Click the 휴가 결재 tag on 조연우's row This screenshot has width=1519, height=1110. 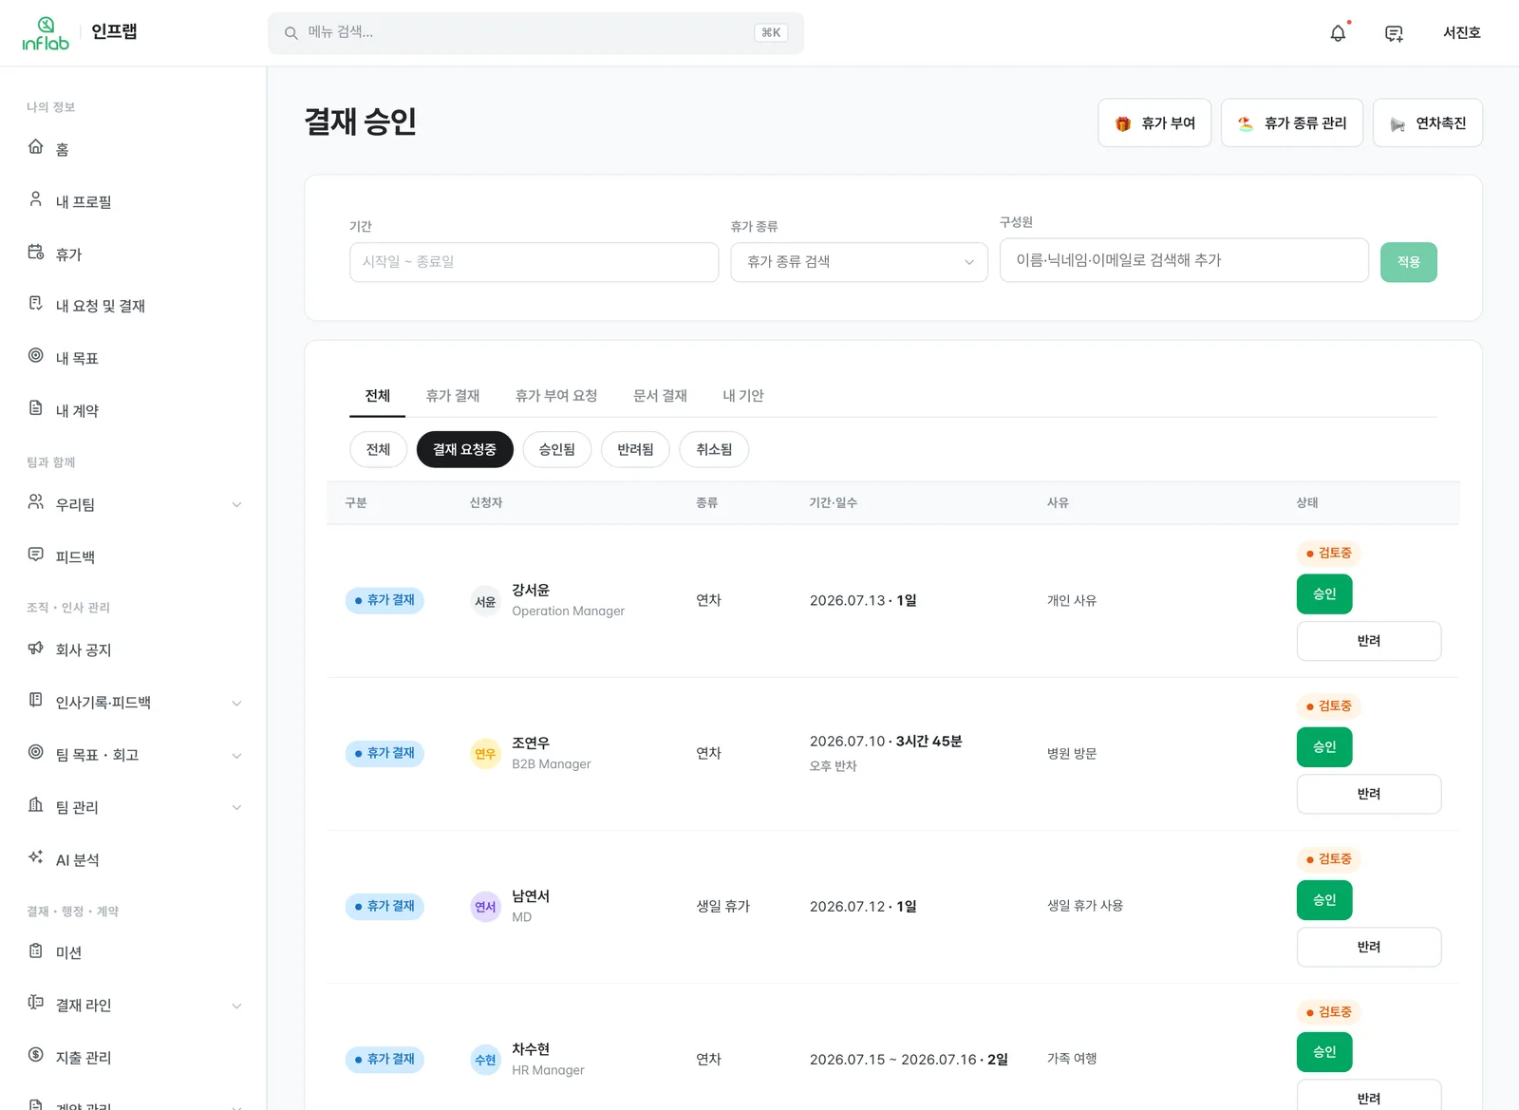tap(384, 754)
